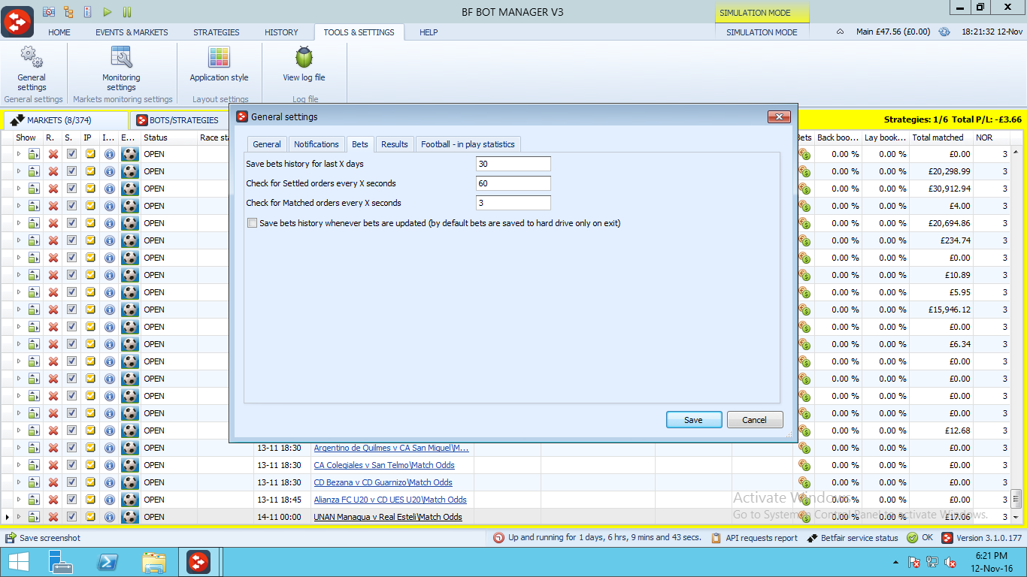The image size is (1027, 577).
Task: Click the Windows Start button
Action: coord(18,561)
